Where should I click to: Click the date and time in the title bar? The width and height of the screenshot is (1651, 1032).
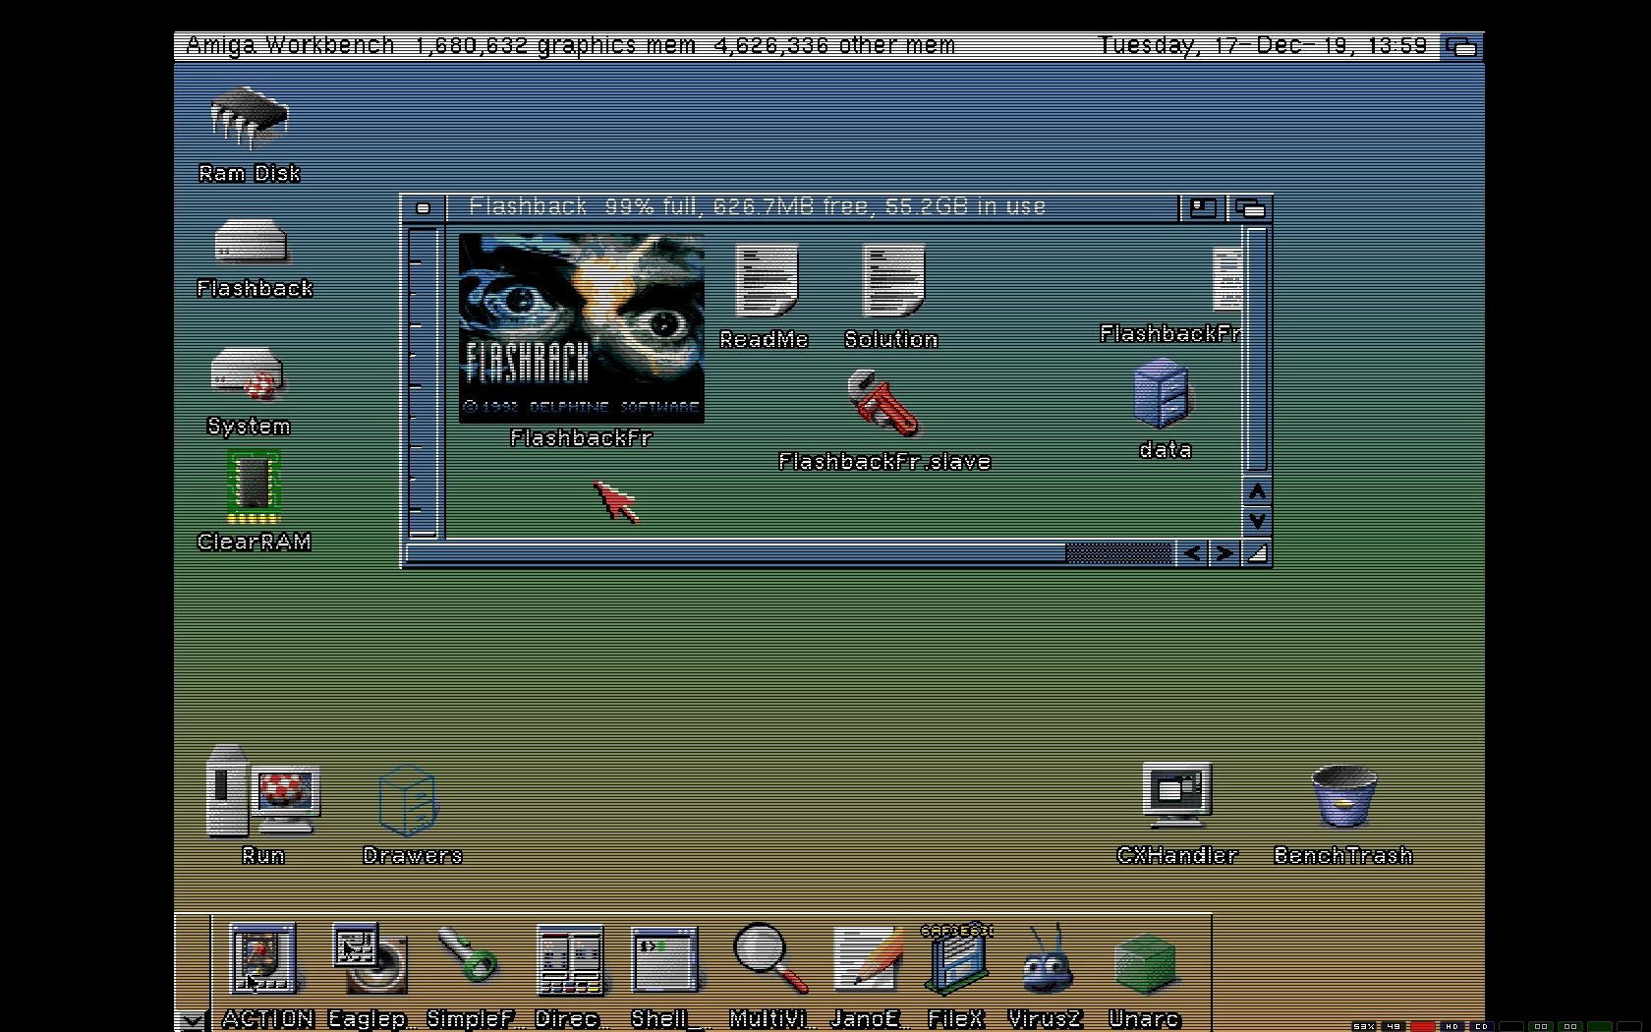click(x=1263, y=46)
